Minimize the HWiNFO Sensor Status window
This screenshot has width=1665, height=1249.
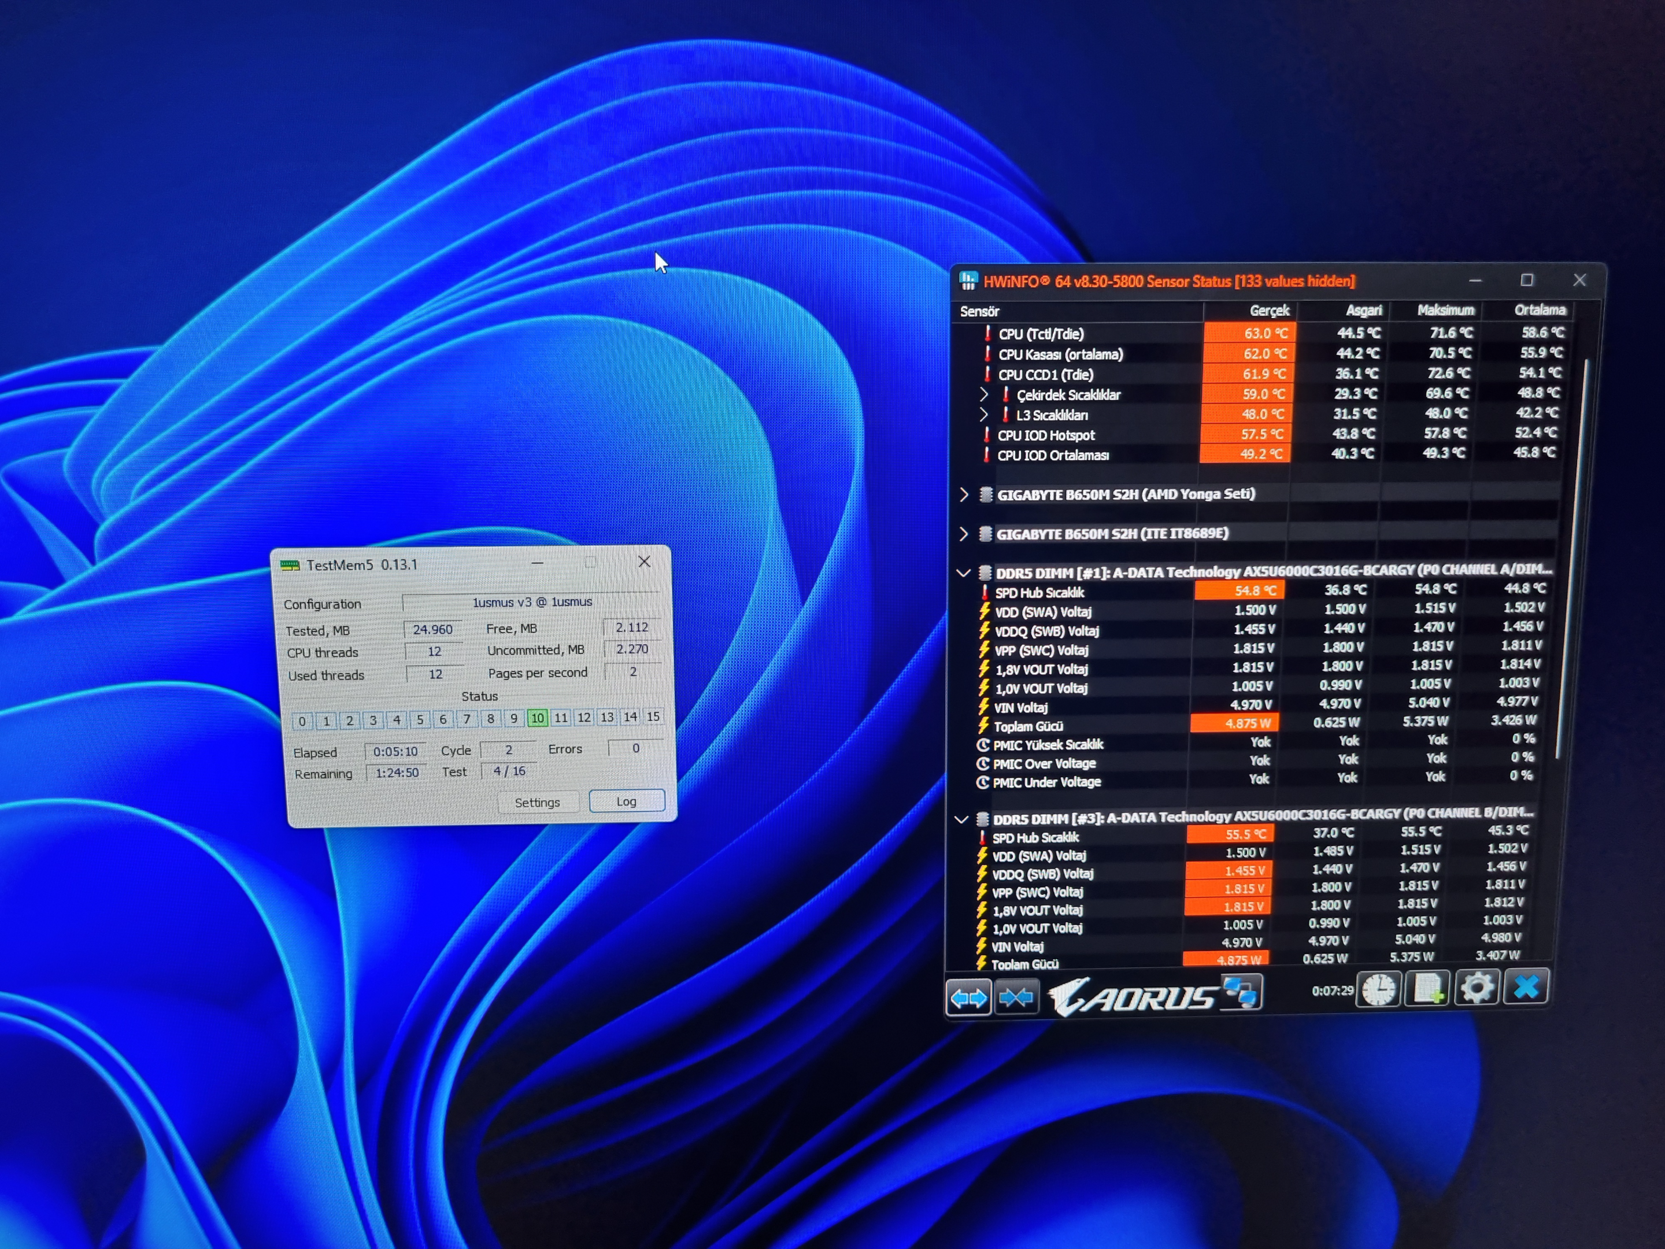[1475, 281]
